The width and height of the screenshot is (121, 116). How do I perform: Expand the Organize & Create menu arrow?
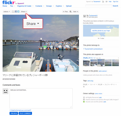(33, 6)
